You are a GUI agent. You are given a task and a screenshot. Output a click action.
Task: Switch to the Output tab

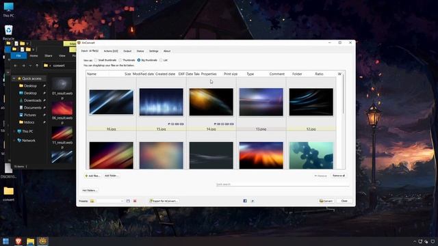(127, 51)
